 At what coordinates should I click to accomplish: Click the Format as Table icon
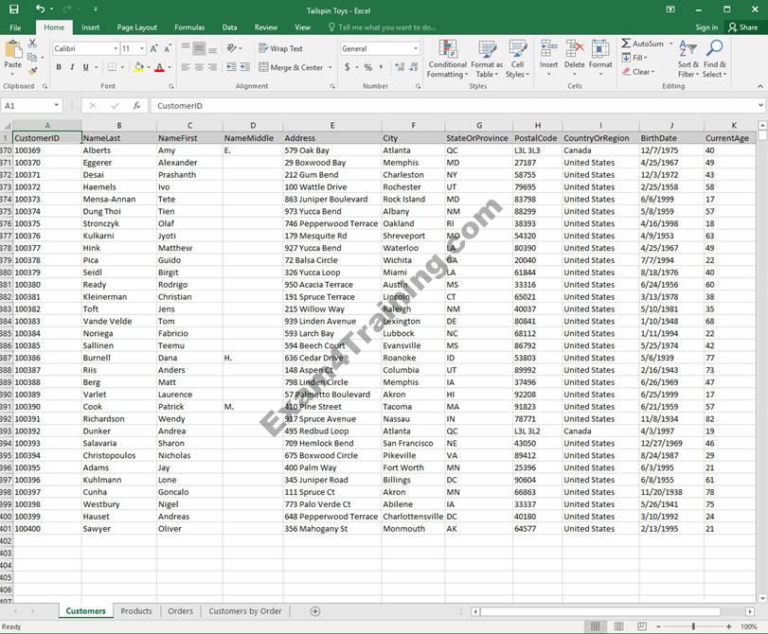tap(486, 57)
